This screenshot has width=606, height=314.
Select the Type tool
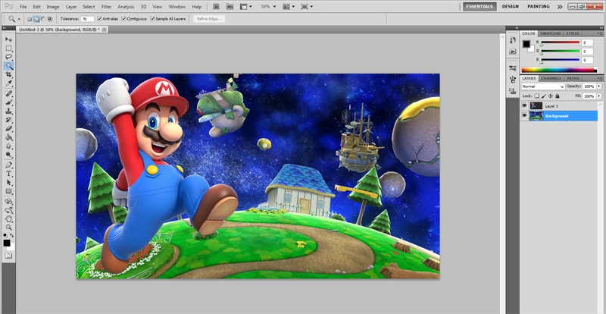9,174
